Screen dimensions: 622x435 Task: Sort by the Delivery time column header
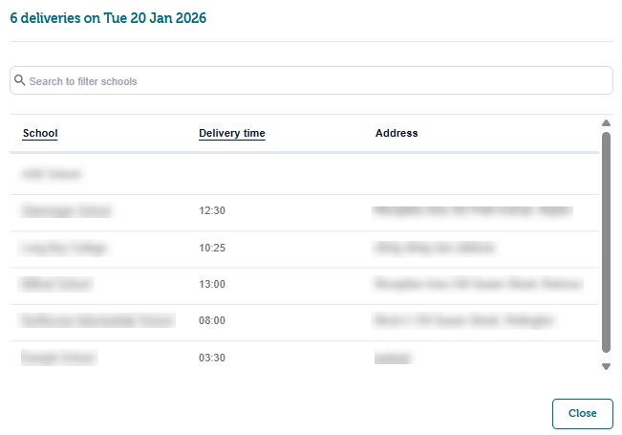tap(231, 134)
